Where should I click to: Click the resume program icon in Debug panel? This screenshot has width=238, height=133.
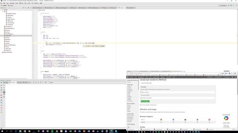coord(1,85)
